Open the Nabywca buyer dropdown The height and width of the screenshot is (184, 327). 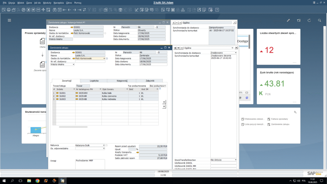tap(104, 145)
